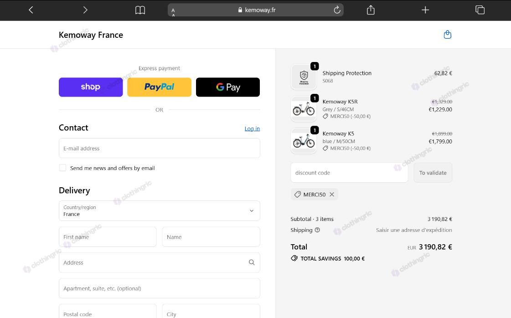Image resolution: width=511 pixels, height=318 pixels.
Task: Focus the City field
Action: 211,312
